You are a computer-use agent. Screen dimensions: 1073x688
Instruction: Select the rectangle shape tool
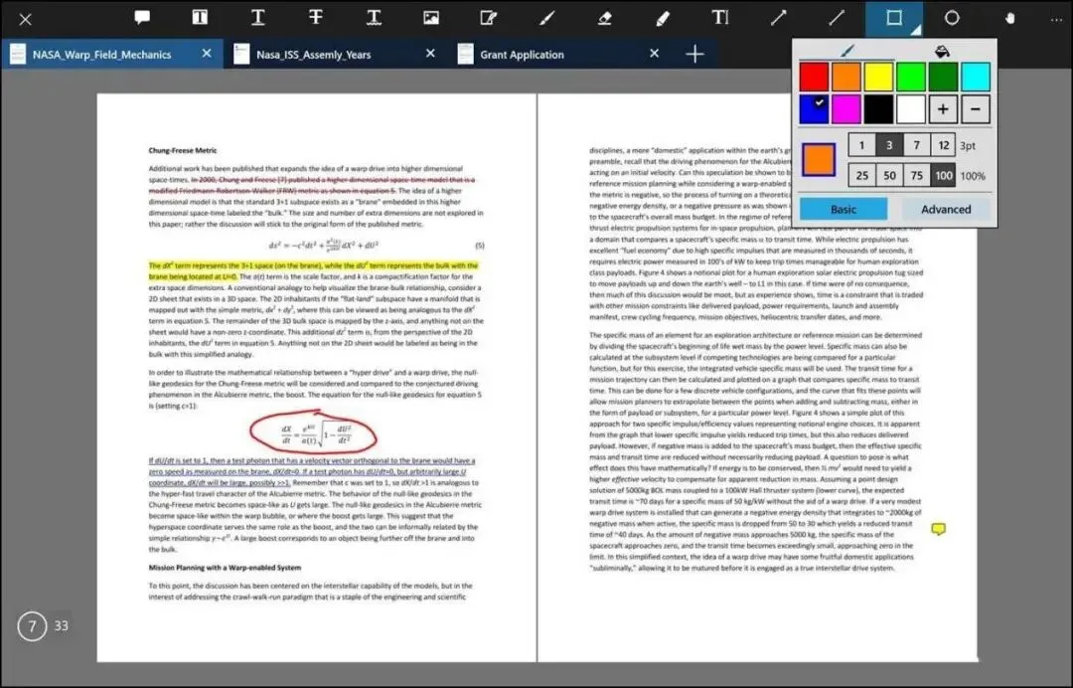[894, 18]
